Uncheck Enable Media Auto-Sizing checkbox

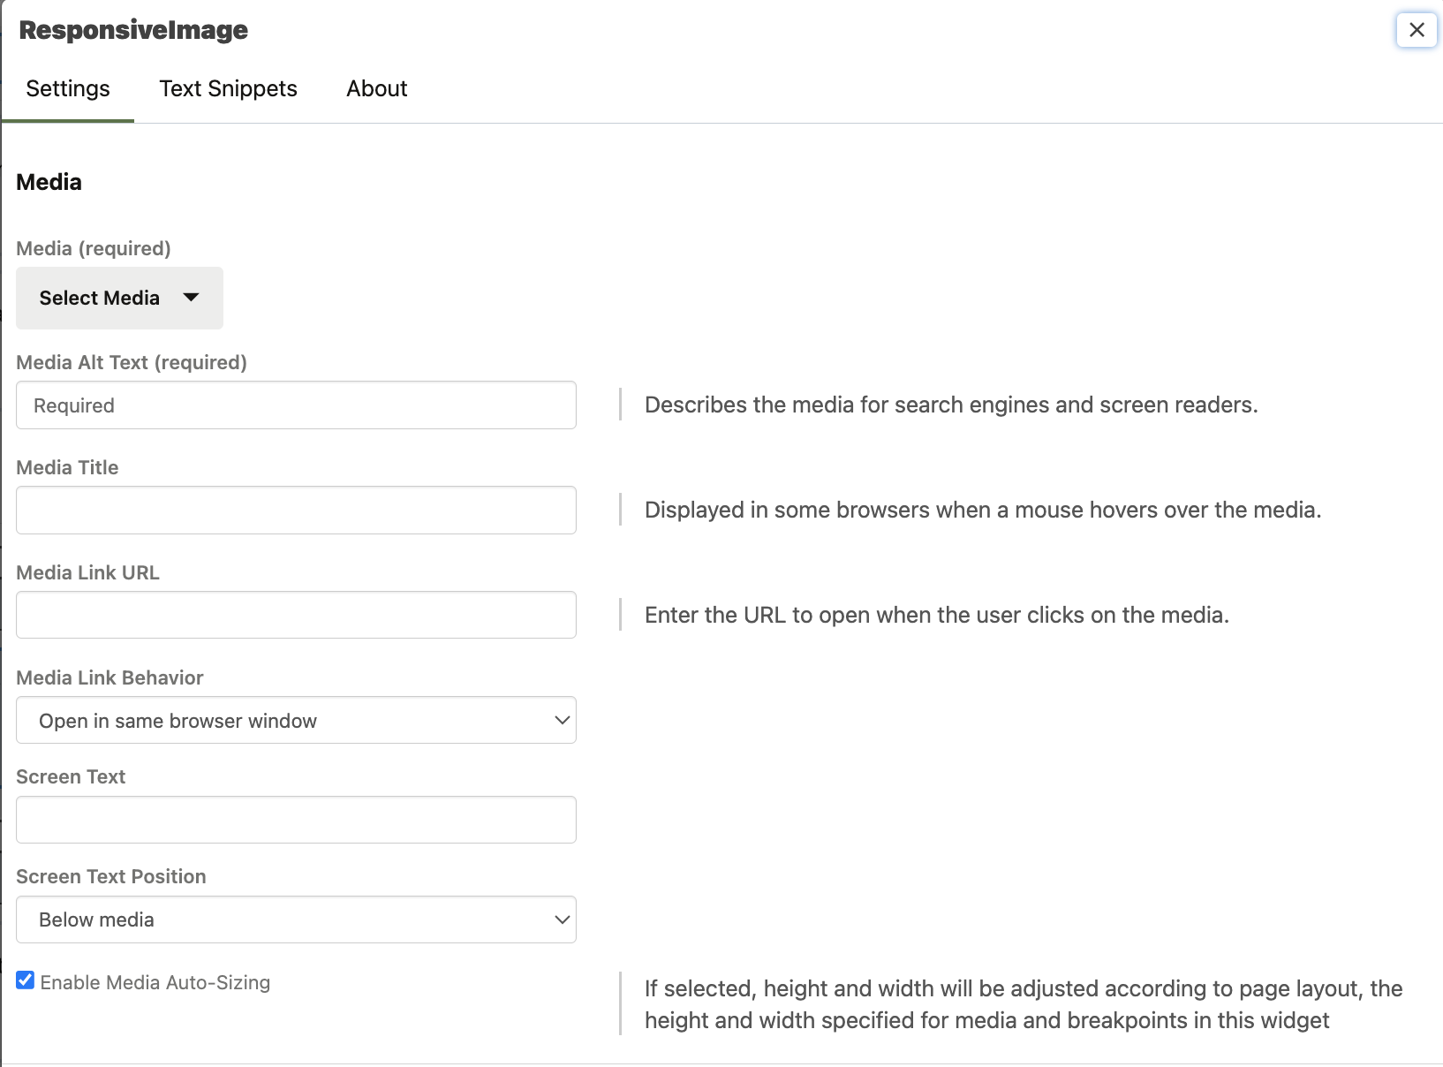[26, 980]
